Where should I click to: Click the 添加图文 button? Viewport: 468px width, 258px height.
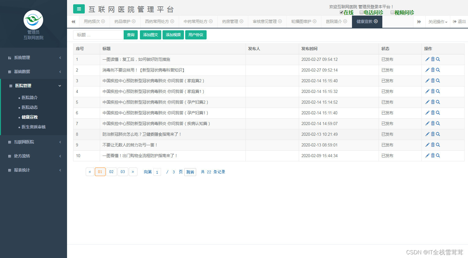pyautogui.click(x=151, y=35)
